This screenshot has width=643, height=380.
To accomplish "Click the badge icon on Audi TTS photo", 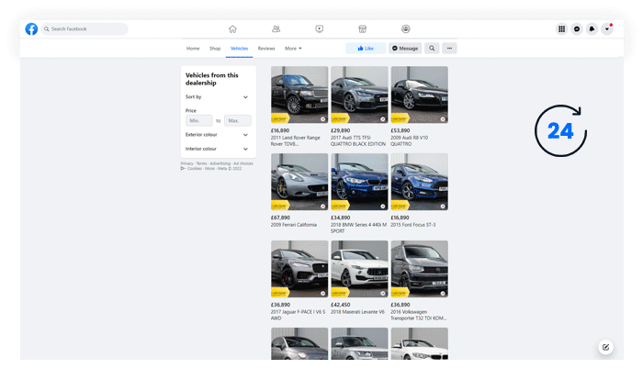I will (383, 119).
